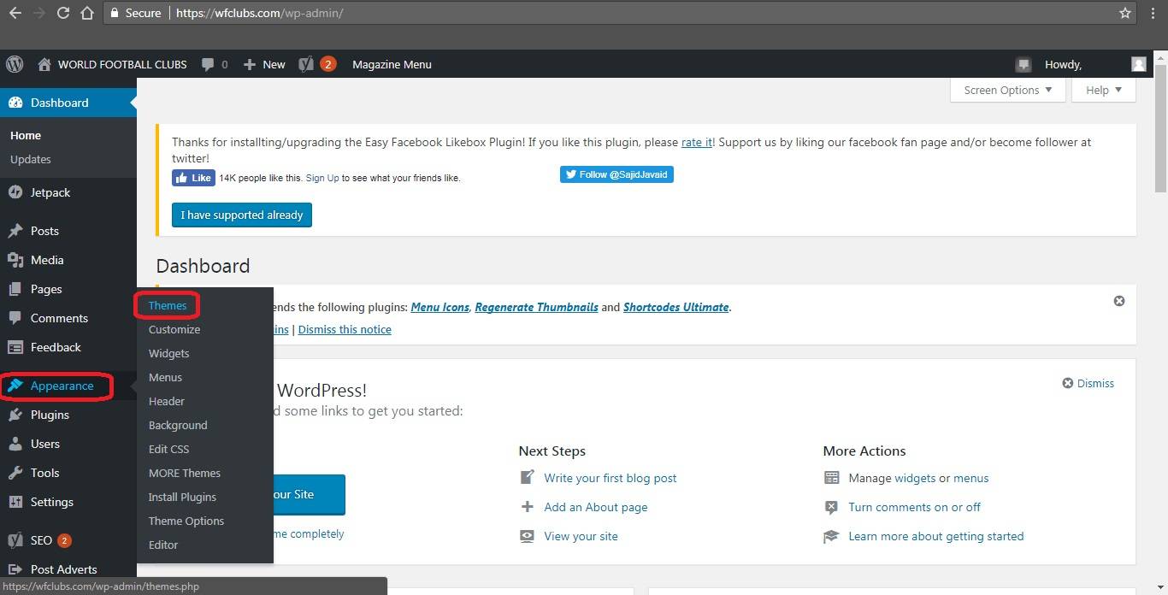Select Customize in Appearance submenu
Viewport: 1168px width, 595px height.
174,329
